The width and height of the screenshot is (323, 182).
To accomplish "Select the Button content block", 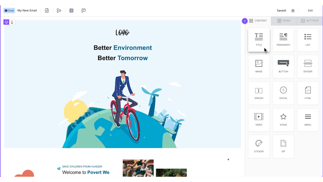I will pos(283,66).
